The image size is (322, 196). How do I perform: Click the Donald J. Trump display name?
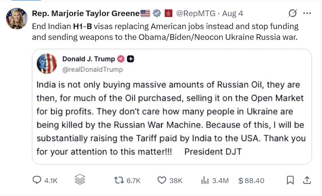click(89, 59)
